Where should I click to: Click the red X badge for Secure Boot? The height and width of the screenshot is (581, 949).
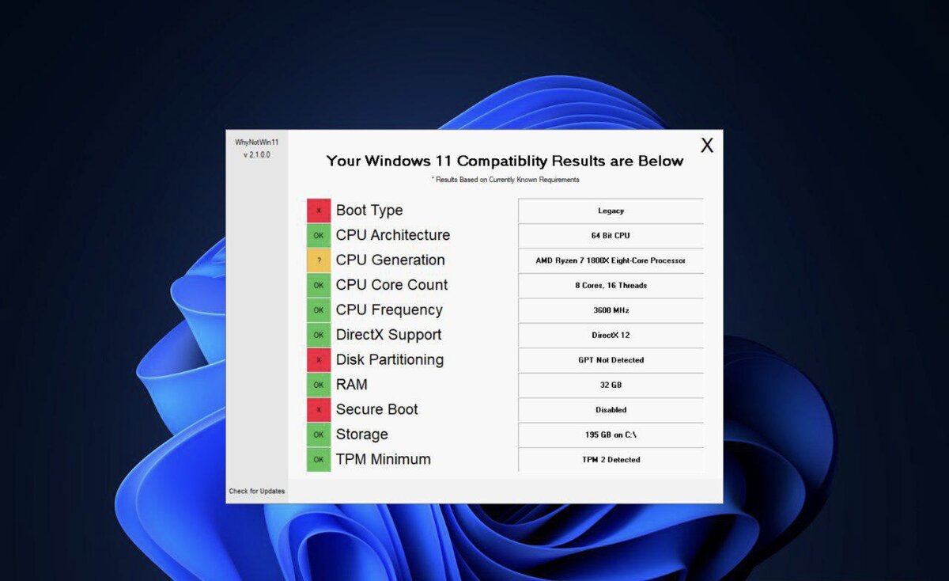click(319, 410)
